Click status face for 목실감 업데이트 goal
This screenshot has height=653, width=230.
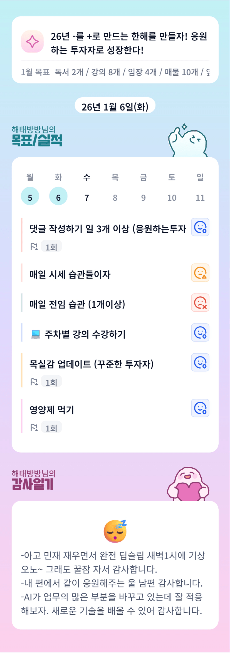(200, 362)
